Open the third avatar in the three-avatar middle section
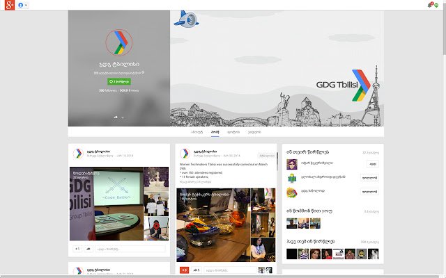Image resolution: width=446 pixels, height=278 pixels. click(x=315, y=223)
